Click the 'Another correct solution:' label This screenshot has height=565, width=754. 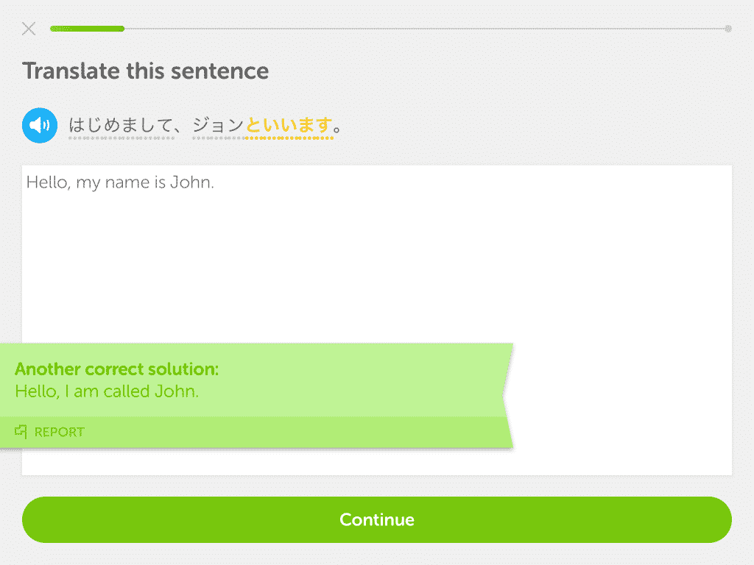[117, 369]
